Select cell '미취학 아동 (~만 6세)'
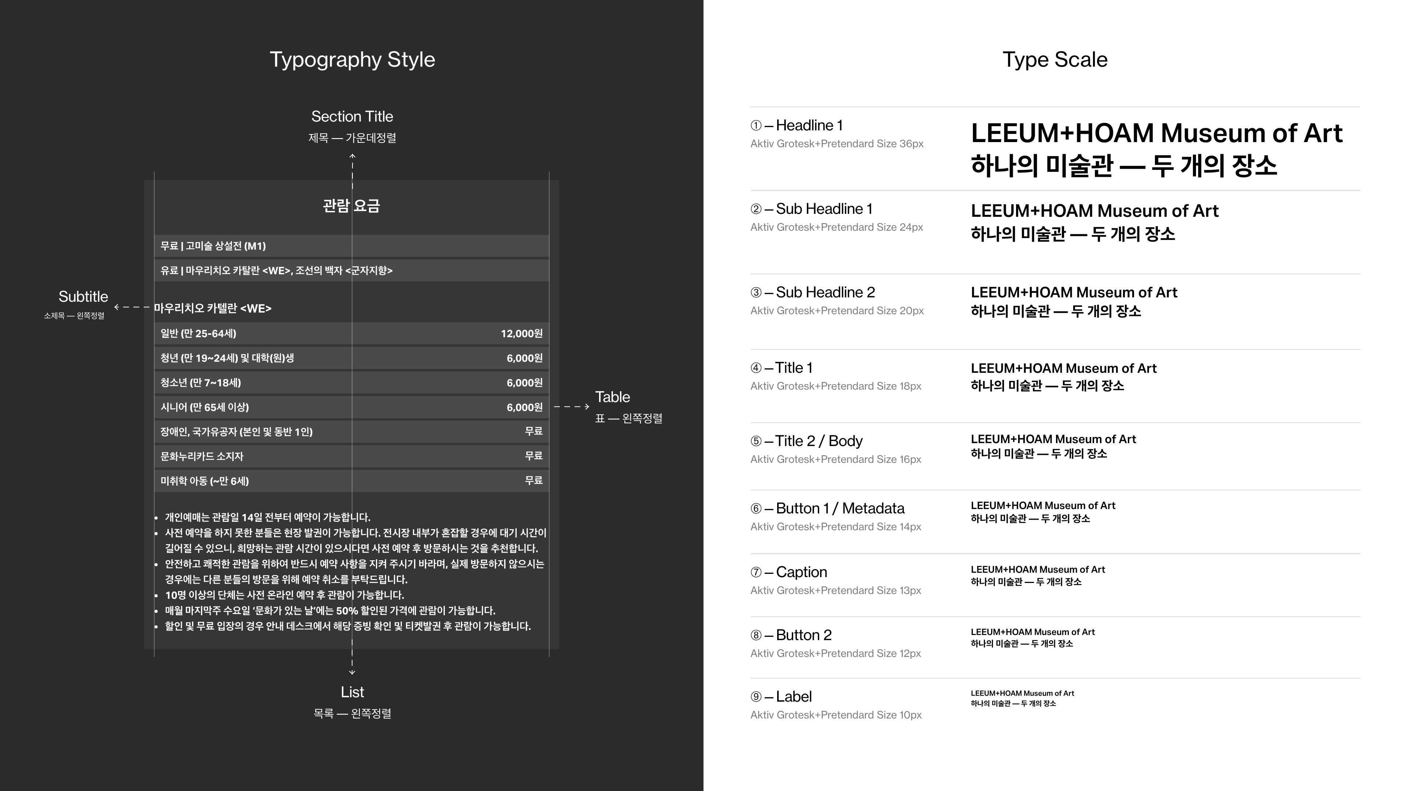Screen dimensions: 1407x791 coord(204,481)
